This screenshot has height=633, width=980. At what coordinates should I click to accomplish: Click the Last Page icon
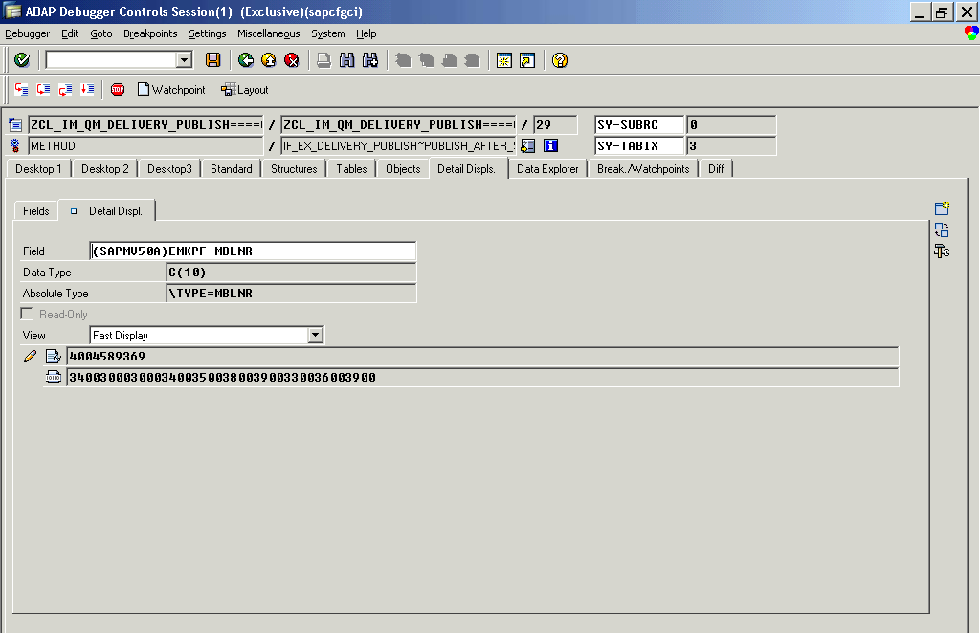[x=473, y=60]
